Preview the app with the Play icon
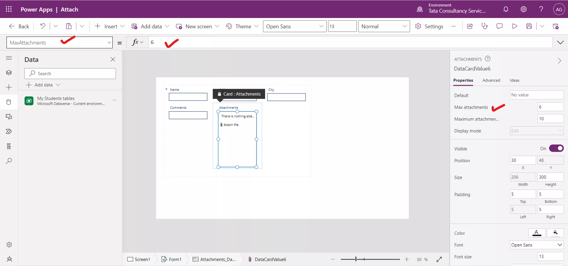The height and width of the screenshot is (266, 568). pos(515,26)
